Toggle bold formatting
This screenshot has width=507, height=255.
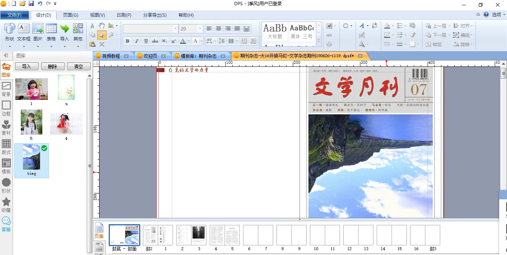(128, 41)
